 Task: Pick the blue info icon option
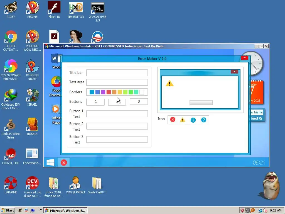pos(193,120)
